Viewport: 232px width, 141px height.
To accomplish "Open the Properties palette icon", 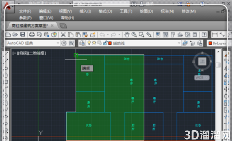I will coord(158,35).
